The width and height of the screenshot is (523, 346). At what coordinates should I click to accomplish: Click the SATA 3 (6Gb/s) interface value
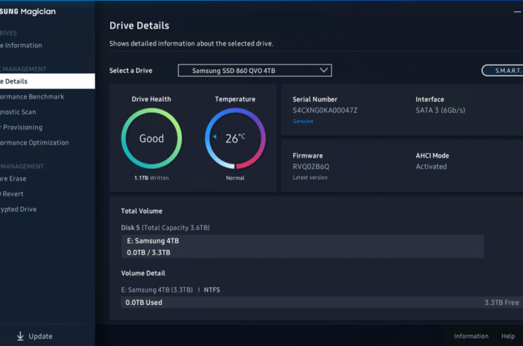[441, 111]
